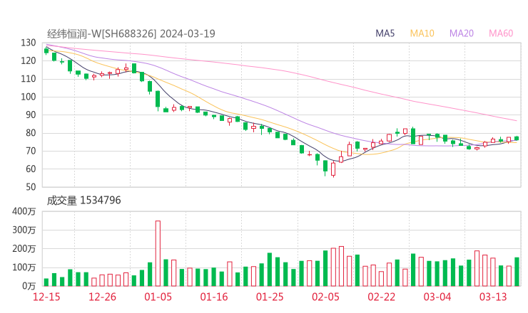
Task: Click the 03-04 date axis label
Action: 437,297
